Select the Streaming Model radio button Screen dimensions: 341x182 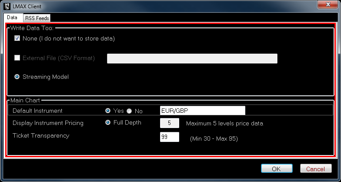click(17, 77)
